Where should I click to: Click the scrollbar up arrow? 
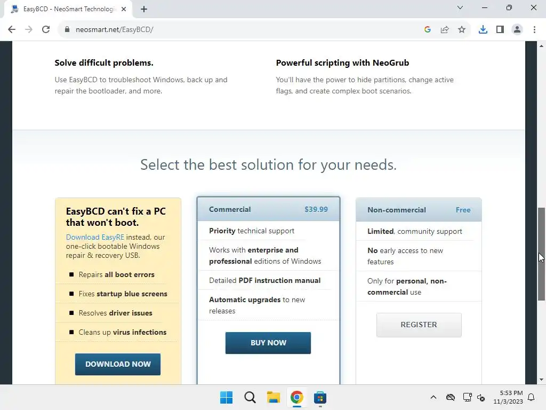pos(541,46)
